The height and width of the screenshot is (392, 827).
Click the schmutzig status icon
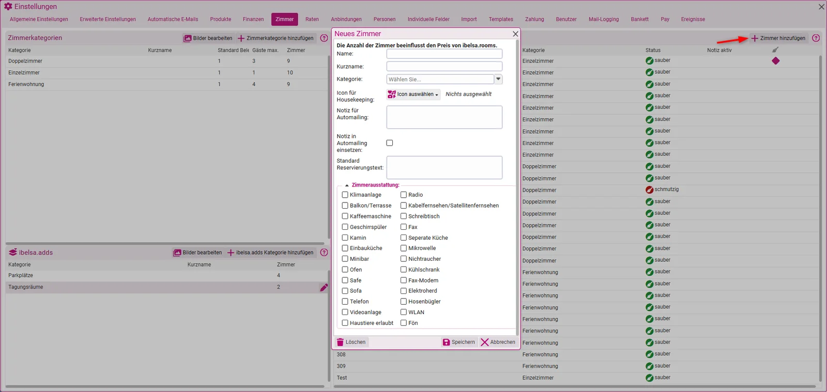[x=649, y=190]
